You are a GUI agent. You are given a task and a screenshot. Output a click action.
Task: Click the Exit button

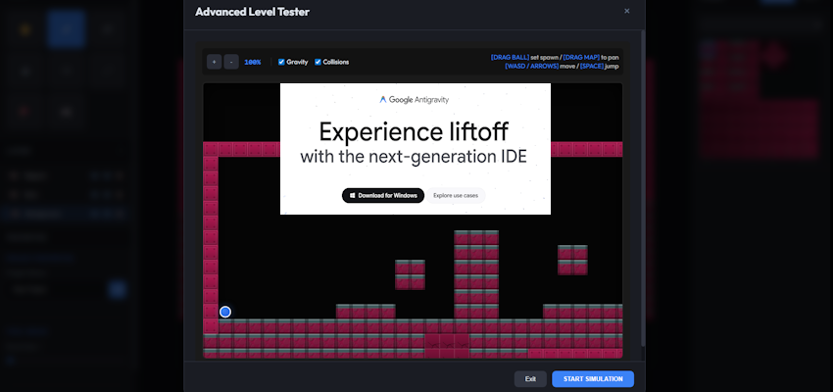[x=530, y=378]
